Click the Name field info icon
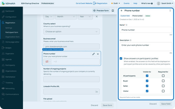Image resolution: width=175 pixels, height=109 pixels. point(127,25)
